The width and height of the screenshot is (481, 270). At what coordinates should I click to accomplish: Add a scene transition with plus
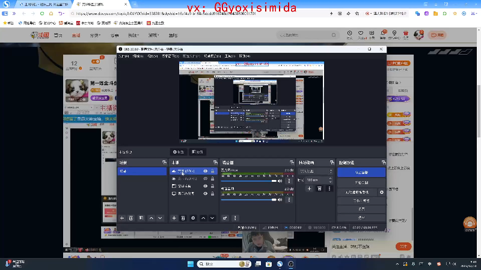[309, 188]
